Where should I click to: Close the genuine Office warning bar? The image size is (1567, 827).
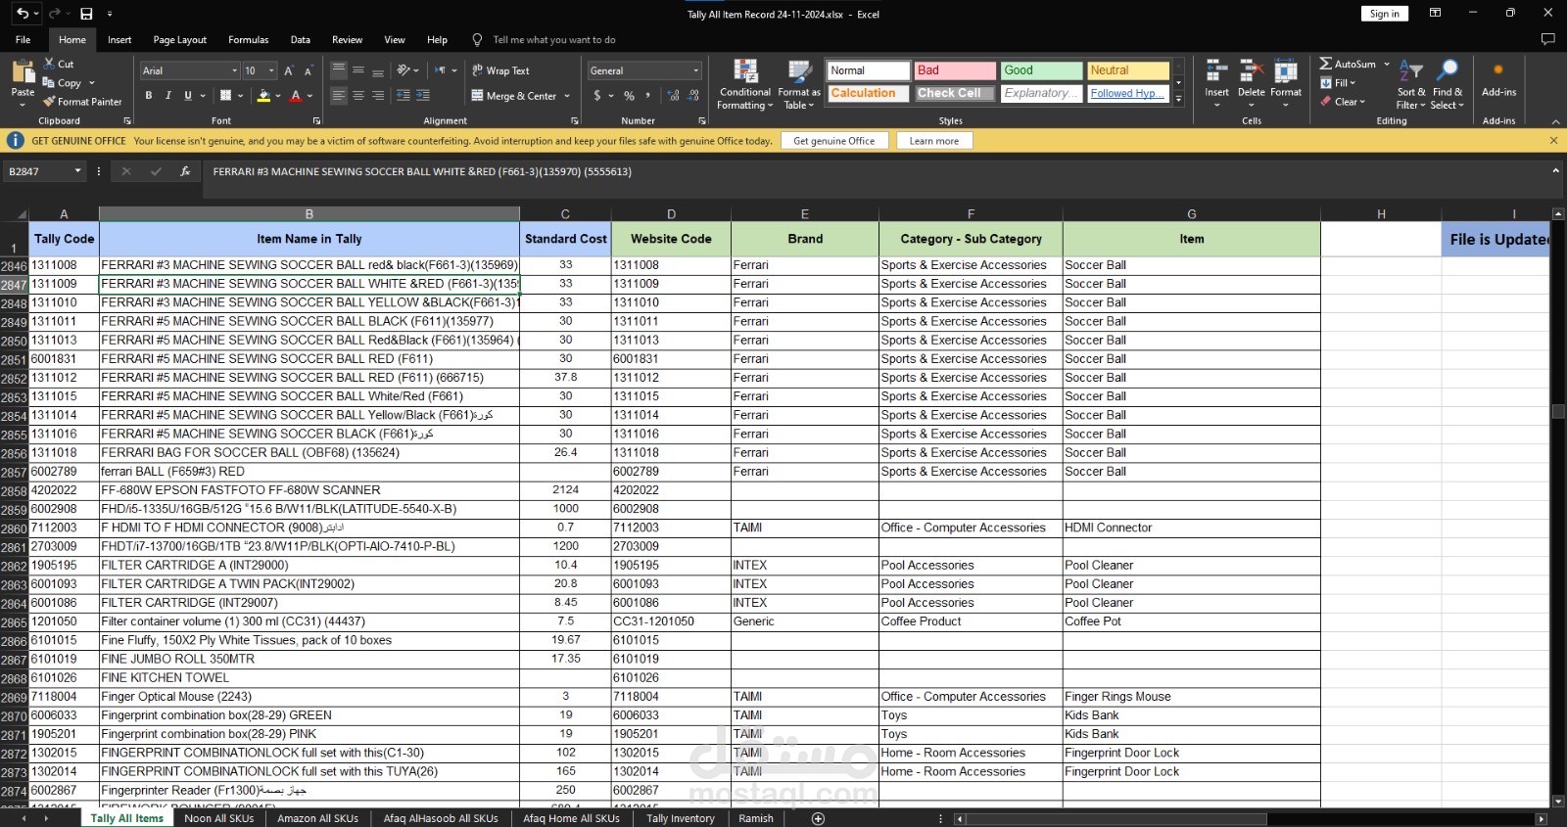click(1553, 141)
